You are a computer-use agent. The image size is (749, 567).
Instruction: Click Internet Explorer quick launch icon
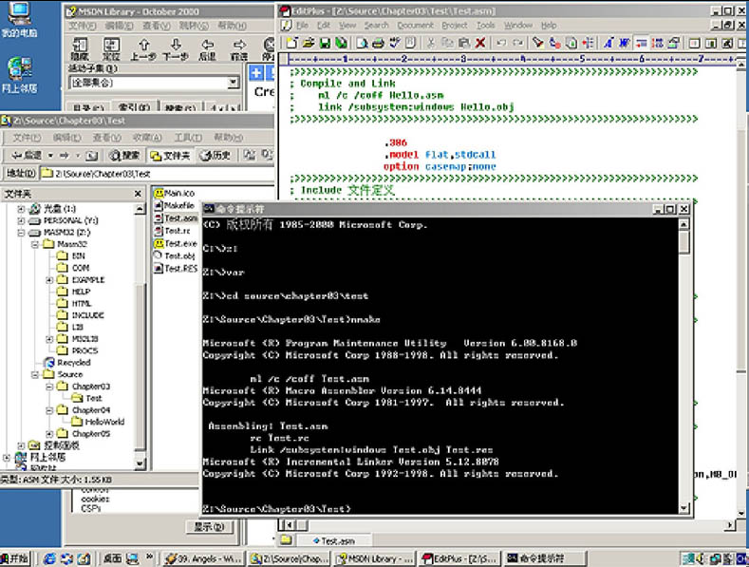49,558
